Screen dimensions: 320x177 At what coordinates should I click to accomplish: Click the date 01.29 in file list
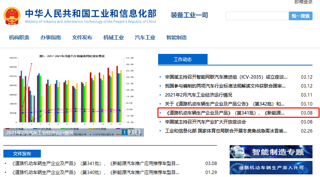tap(211, 173)
